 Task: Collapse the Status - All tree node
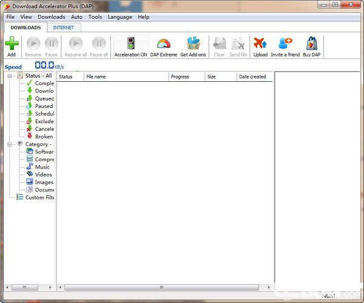click(x=10, y=76)
